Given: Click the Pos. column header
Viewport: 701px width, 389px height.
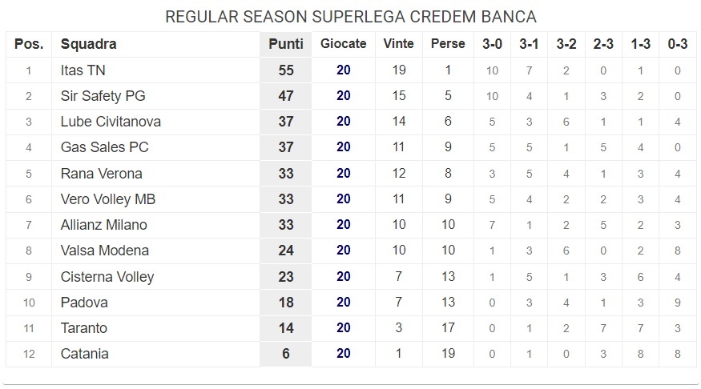Looking at the screenshot, I should click(x=29, y=44).
